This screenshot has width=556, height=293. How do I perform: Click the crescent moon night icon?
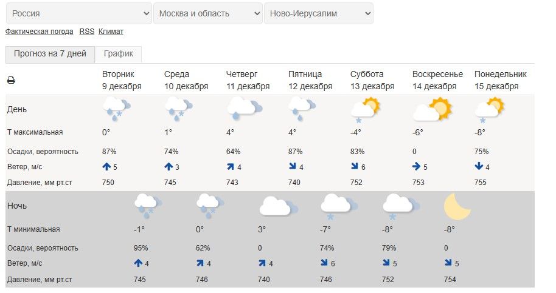click(x=457, y=206)
